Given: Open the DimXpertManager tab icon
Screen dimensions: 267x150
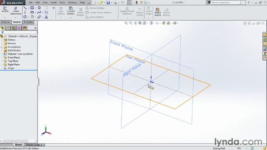Looking at the screenshot, I should pos(19,28).
